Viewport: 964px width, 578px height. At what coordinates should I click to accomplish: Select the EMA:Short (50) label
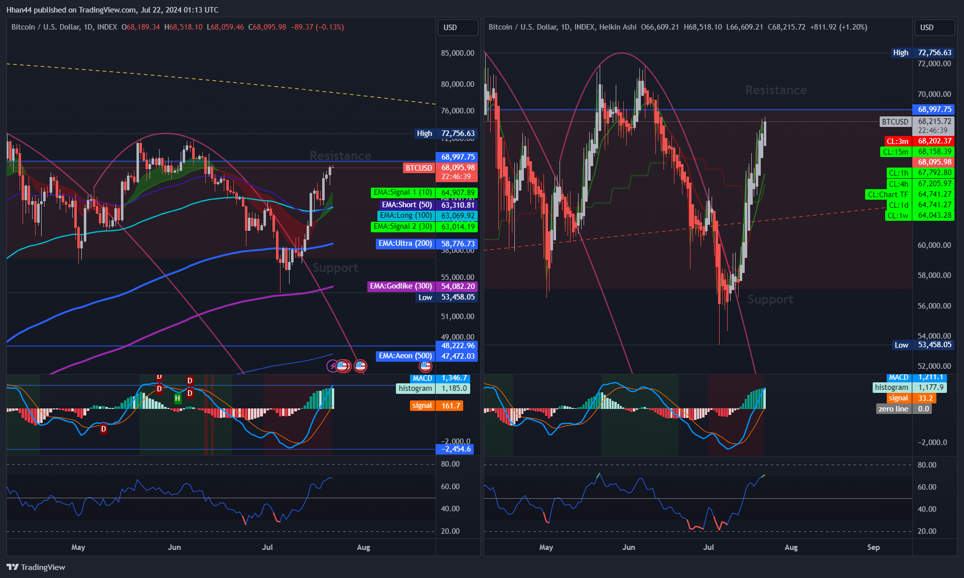coord(406,205)
